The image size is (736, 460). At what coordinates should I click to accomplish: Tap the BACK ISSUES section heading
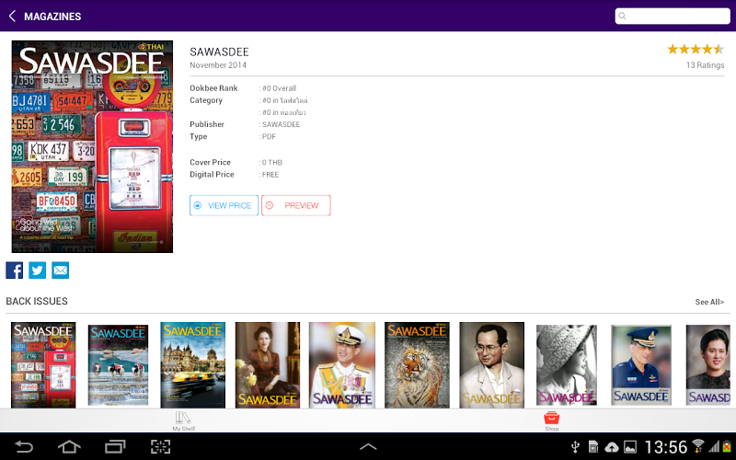point(37,302)
